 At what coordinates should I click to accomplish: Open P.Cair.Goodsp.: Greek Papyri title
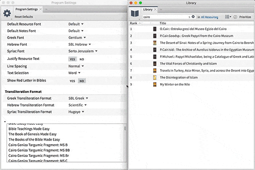click(x=196, y=36)
